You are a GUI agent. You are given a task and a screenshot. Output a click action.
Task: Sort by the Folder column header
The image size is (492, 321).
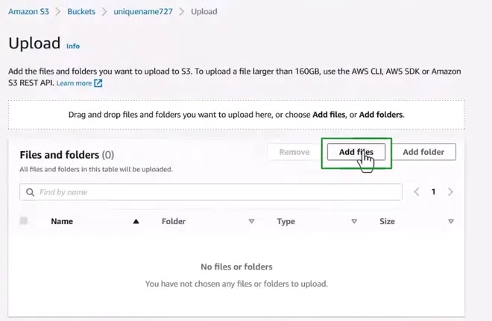[x=174, y=221]
